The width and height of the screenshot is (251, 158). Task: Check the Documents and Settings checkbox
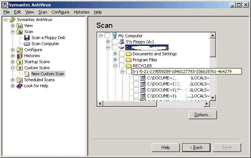(x=122, y=54)
